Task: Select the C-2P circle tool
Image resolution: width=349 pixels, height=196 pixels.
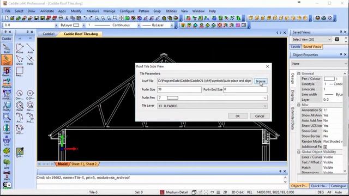Action: 30,95
